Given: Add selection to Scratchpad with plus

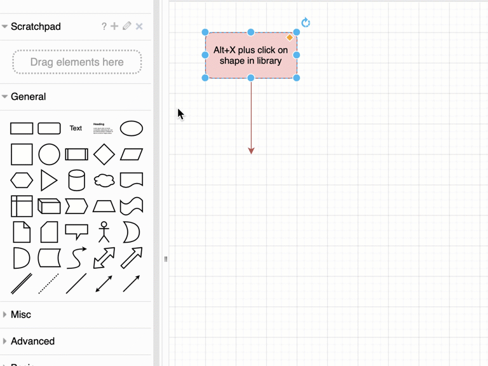Looking at the screenshot, I should 114,26.
